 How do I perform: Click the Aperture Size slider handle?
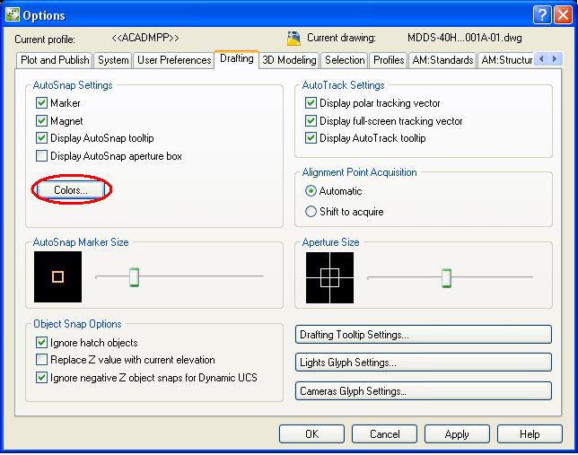click(446, 278)
